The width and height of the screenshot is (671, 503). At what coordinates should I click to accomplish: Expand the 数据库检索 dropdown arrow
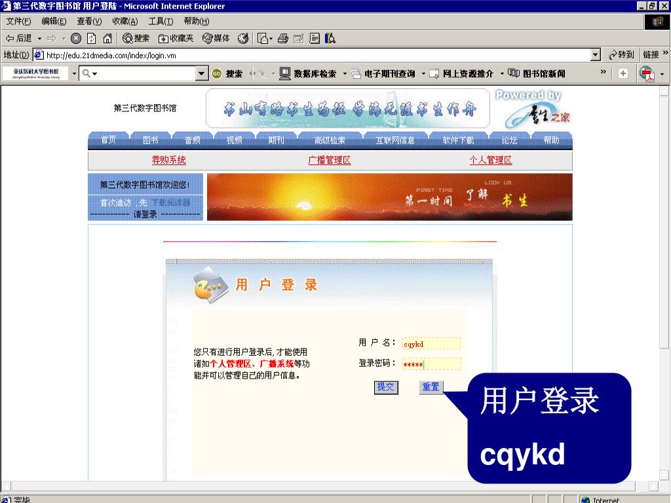345,73
